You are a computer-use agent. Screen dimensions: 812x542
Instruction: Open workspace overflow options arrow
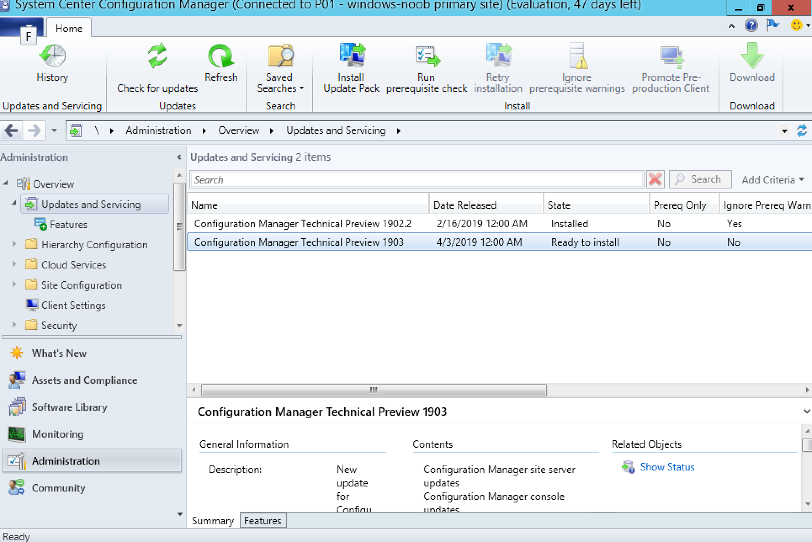tap(180, 514)
